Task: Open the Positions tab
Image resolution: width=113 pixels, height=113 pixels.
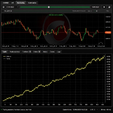Action: click(27, 52)
